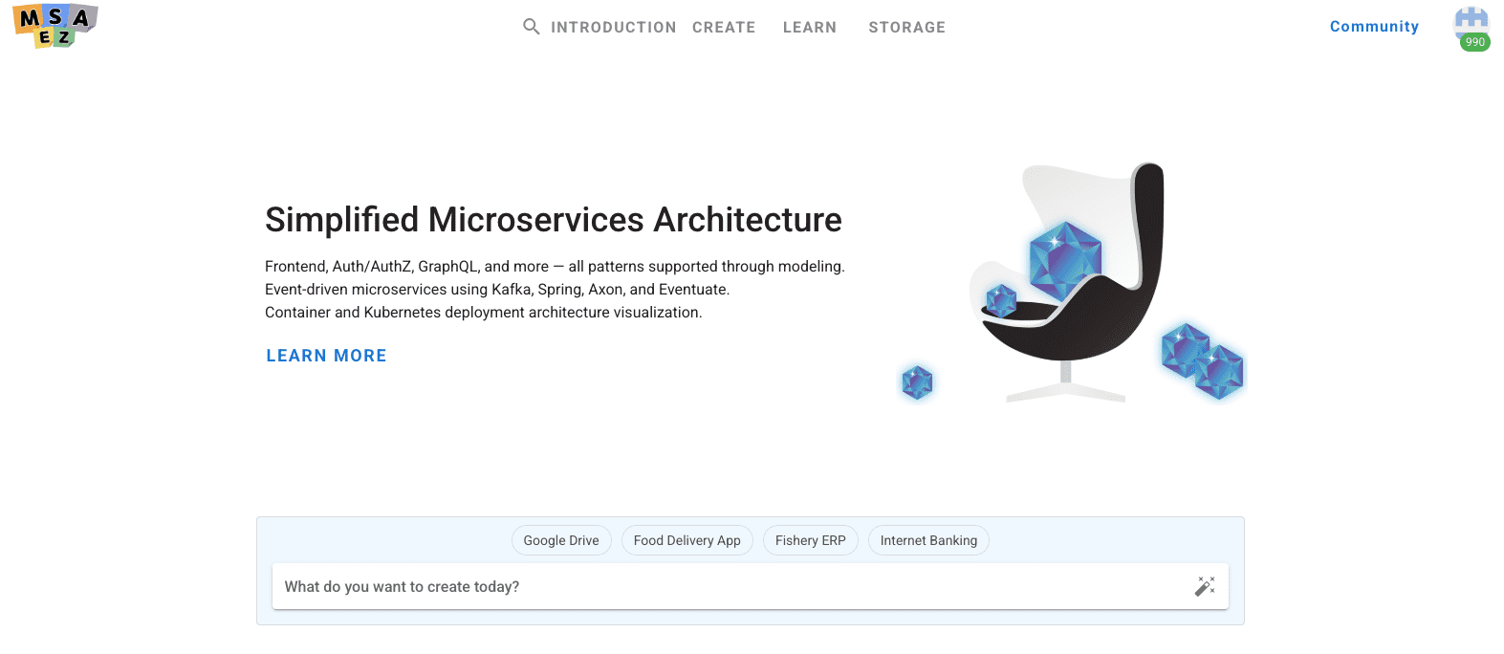This screenshot has height=654, width=1504.
Task: Select the LEARN menu item
Action: click(x=809, y=28)
